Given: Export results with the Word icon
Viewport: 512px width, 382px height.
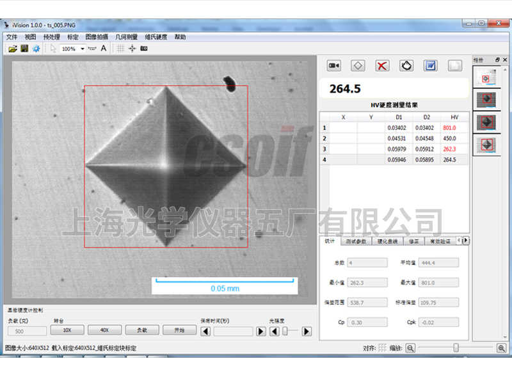Looking at the screenshot, I should (431, 66).
